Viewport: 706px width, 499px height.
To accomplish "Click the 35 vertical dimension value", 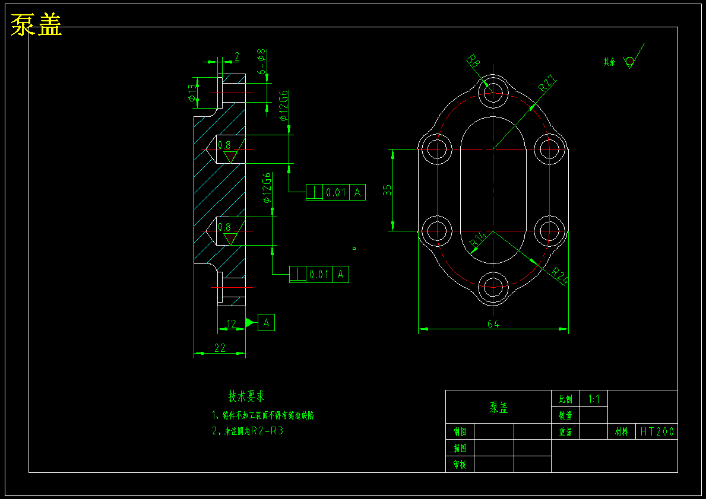I will [387, 190].
